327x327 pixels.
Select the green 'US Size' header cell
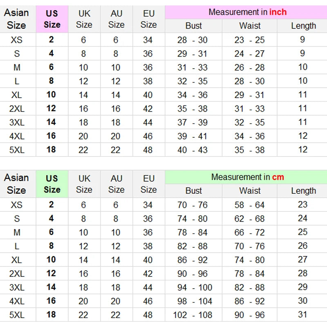[52, 184]
